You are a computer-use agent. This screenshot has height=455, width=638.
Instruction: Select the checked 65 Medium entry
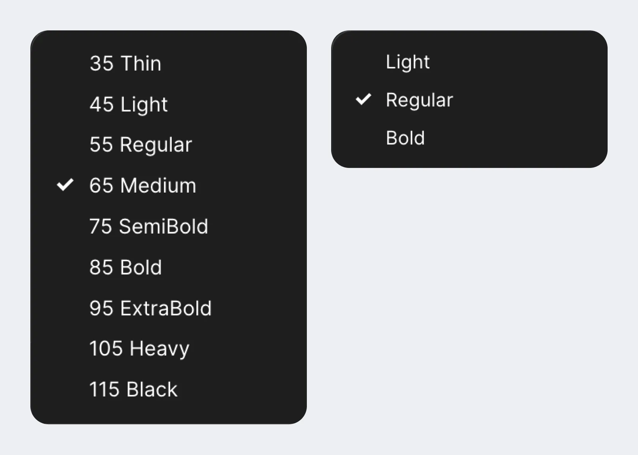[143, 185]
